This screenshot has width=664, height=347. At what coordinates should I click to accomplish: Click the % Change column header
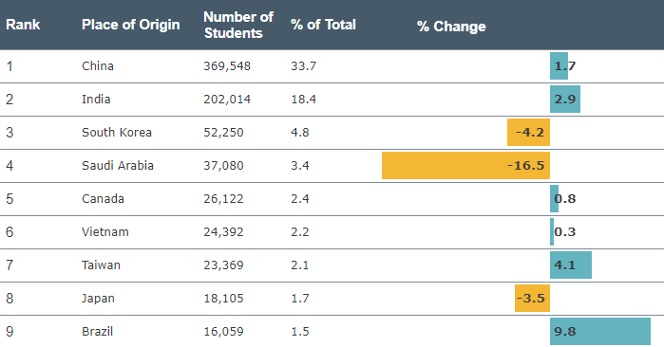[451, 27]
